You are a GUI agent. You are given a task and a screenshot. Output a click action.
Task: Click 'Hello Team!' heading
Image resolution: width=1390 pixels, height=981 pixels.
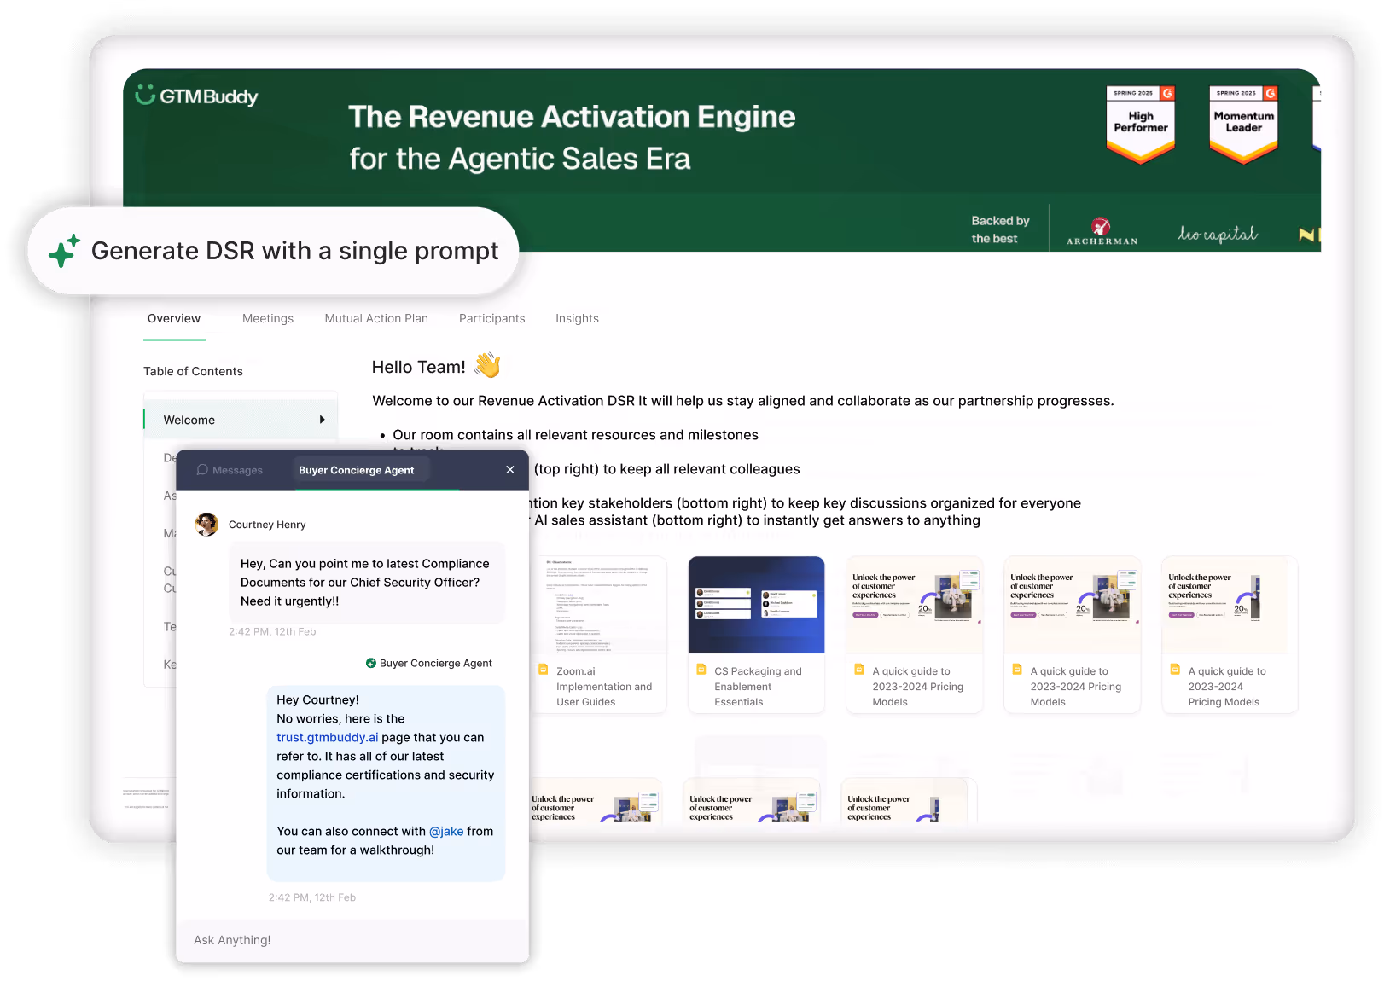[418, 367]
